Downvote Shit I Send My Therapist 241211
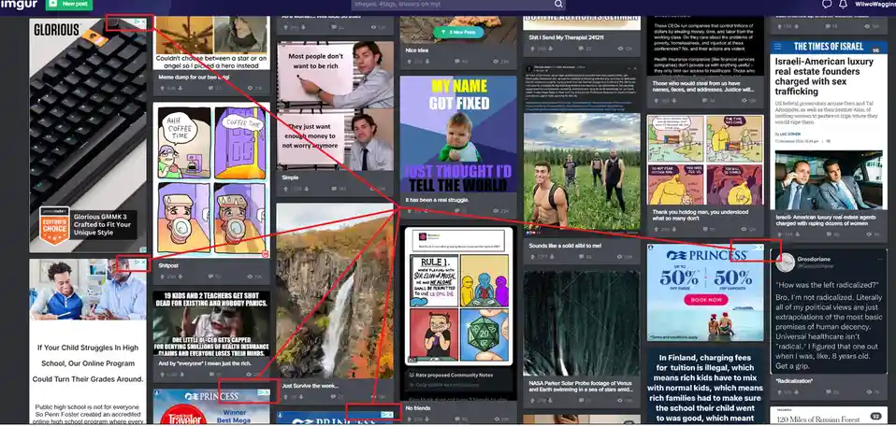This screenshot has height=426, width=896. coord(553,49)
